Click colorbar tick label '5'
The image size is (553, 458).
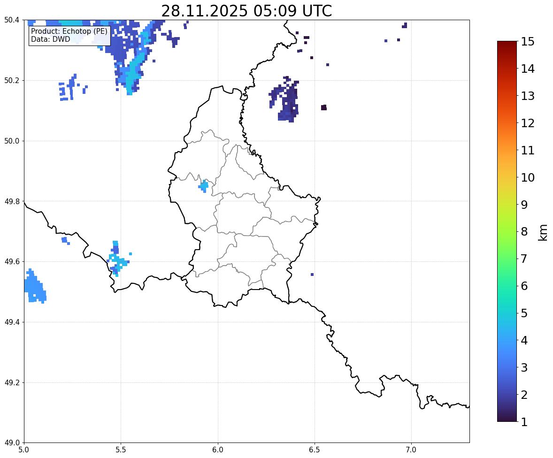[x=524, y=313]
